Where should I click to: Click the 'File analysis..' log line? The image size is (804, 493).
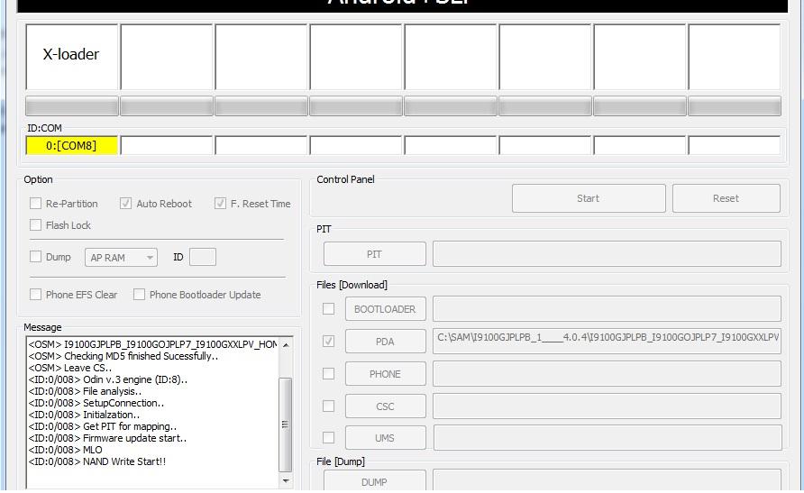coord(85,391)
